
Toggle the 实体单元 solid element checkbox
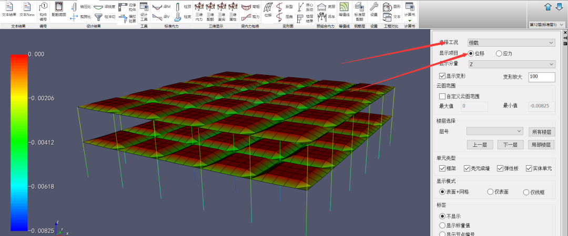coord(529,168)
